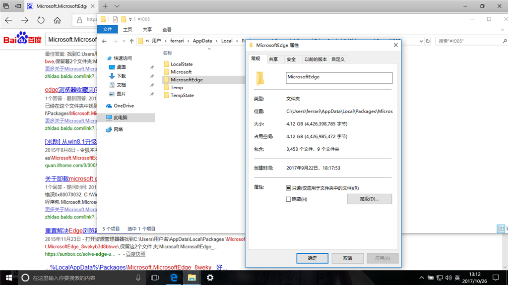Screen dimensions: 508x285
Task: Show hidden system tray icons
Action: click(422, 278)
